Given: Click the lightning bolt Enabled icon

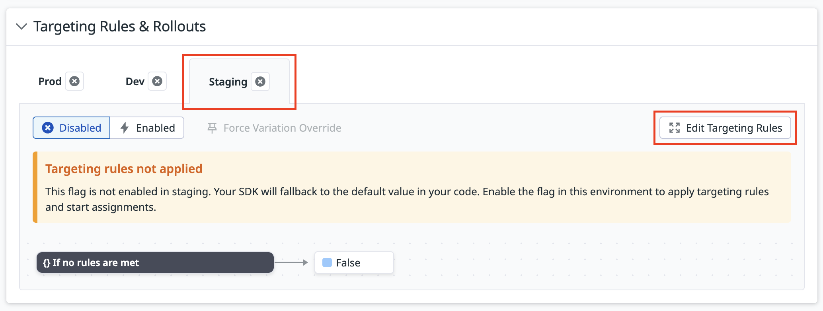Looking at the screenshot, I should tap(125, 128).
